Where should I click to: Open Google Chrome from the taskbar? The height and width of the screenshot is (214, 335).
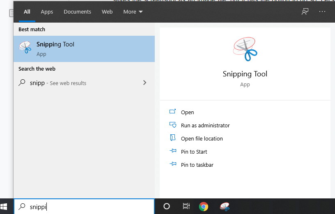pyautogui.click(x=204, y=207)
